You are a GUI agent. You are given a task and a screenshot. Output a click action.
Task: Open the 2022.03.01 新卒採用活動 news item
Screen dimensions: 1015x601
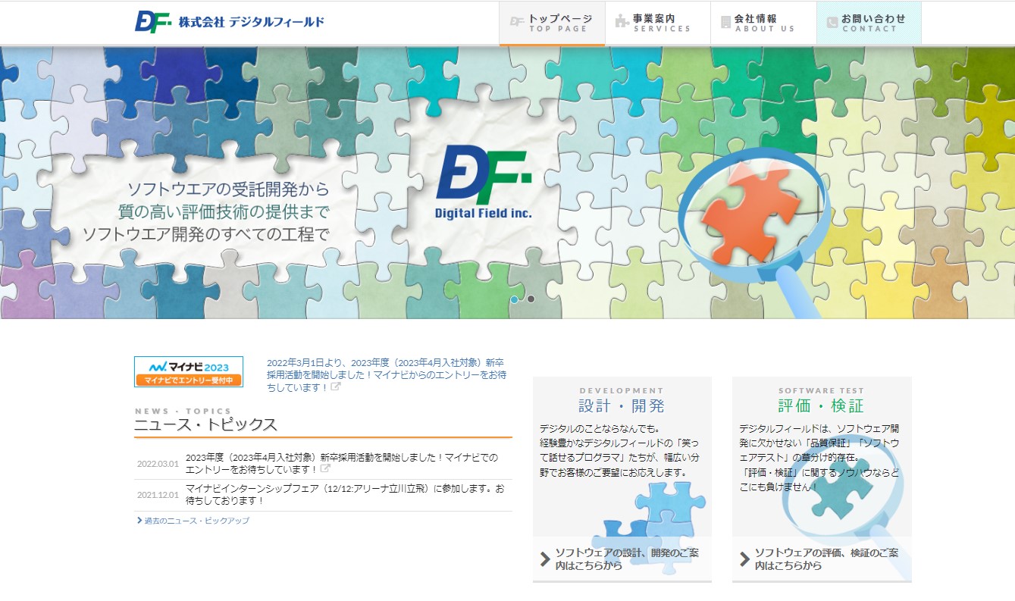[x=341, y=463]
